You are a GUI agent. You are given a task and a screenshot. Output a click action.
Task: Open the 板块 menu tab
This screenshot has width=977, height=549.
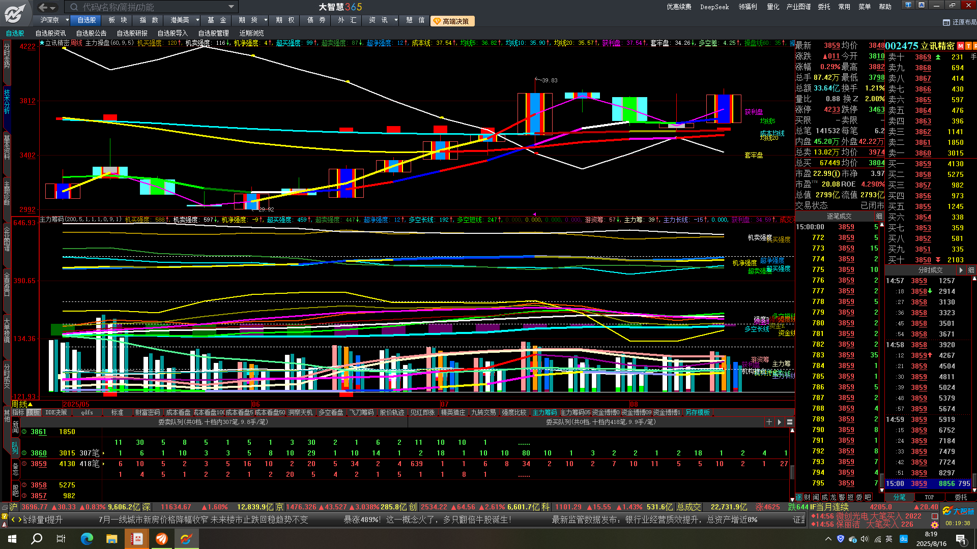coord(118,20)
